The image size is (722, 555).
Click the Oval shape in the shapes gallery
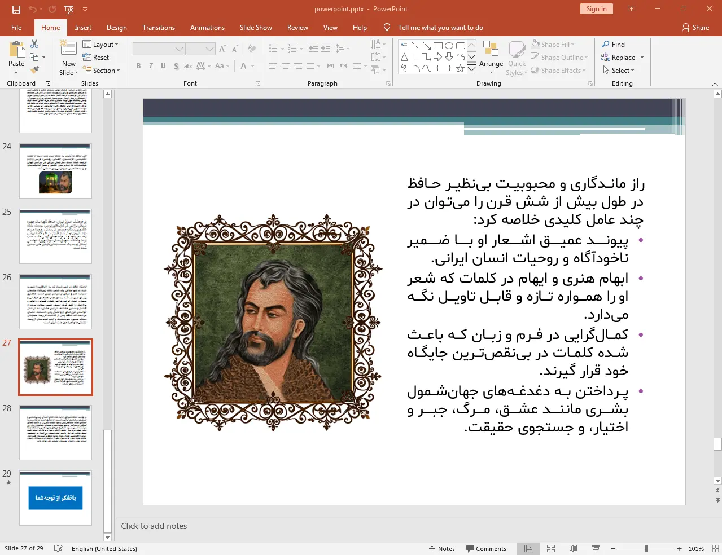click(449, 45)
